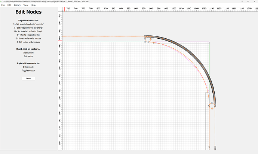Open the Edit menu
The height and width of the screenshot is (154, 258).
tap(9, 5)
